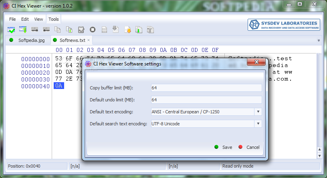327x178 pixels.
Task: Click the stacked pages with green arrow icon
Action: 139,30
